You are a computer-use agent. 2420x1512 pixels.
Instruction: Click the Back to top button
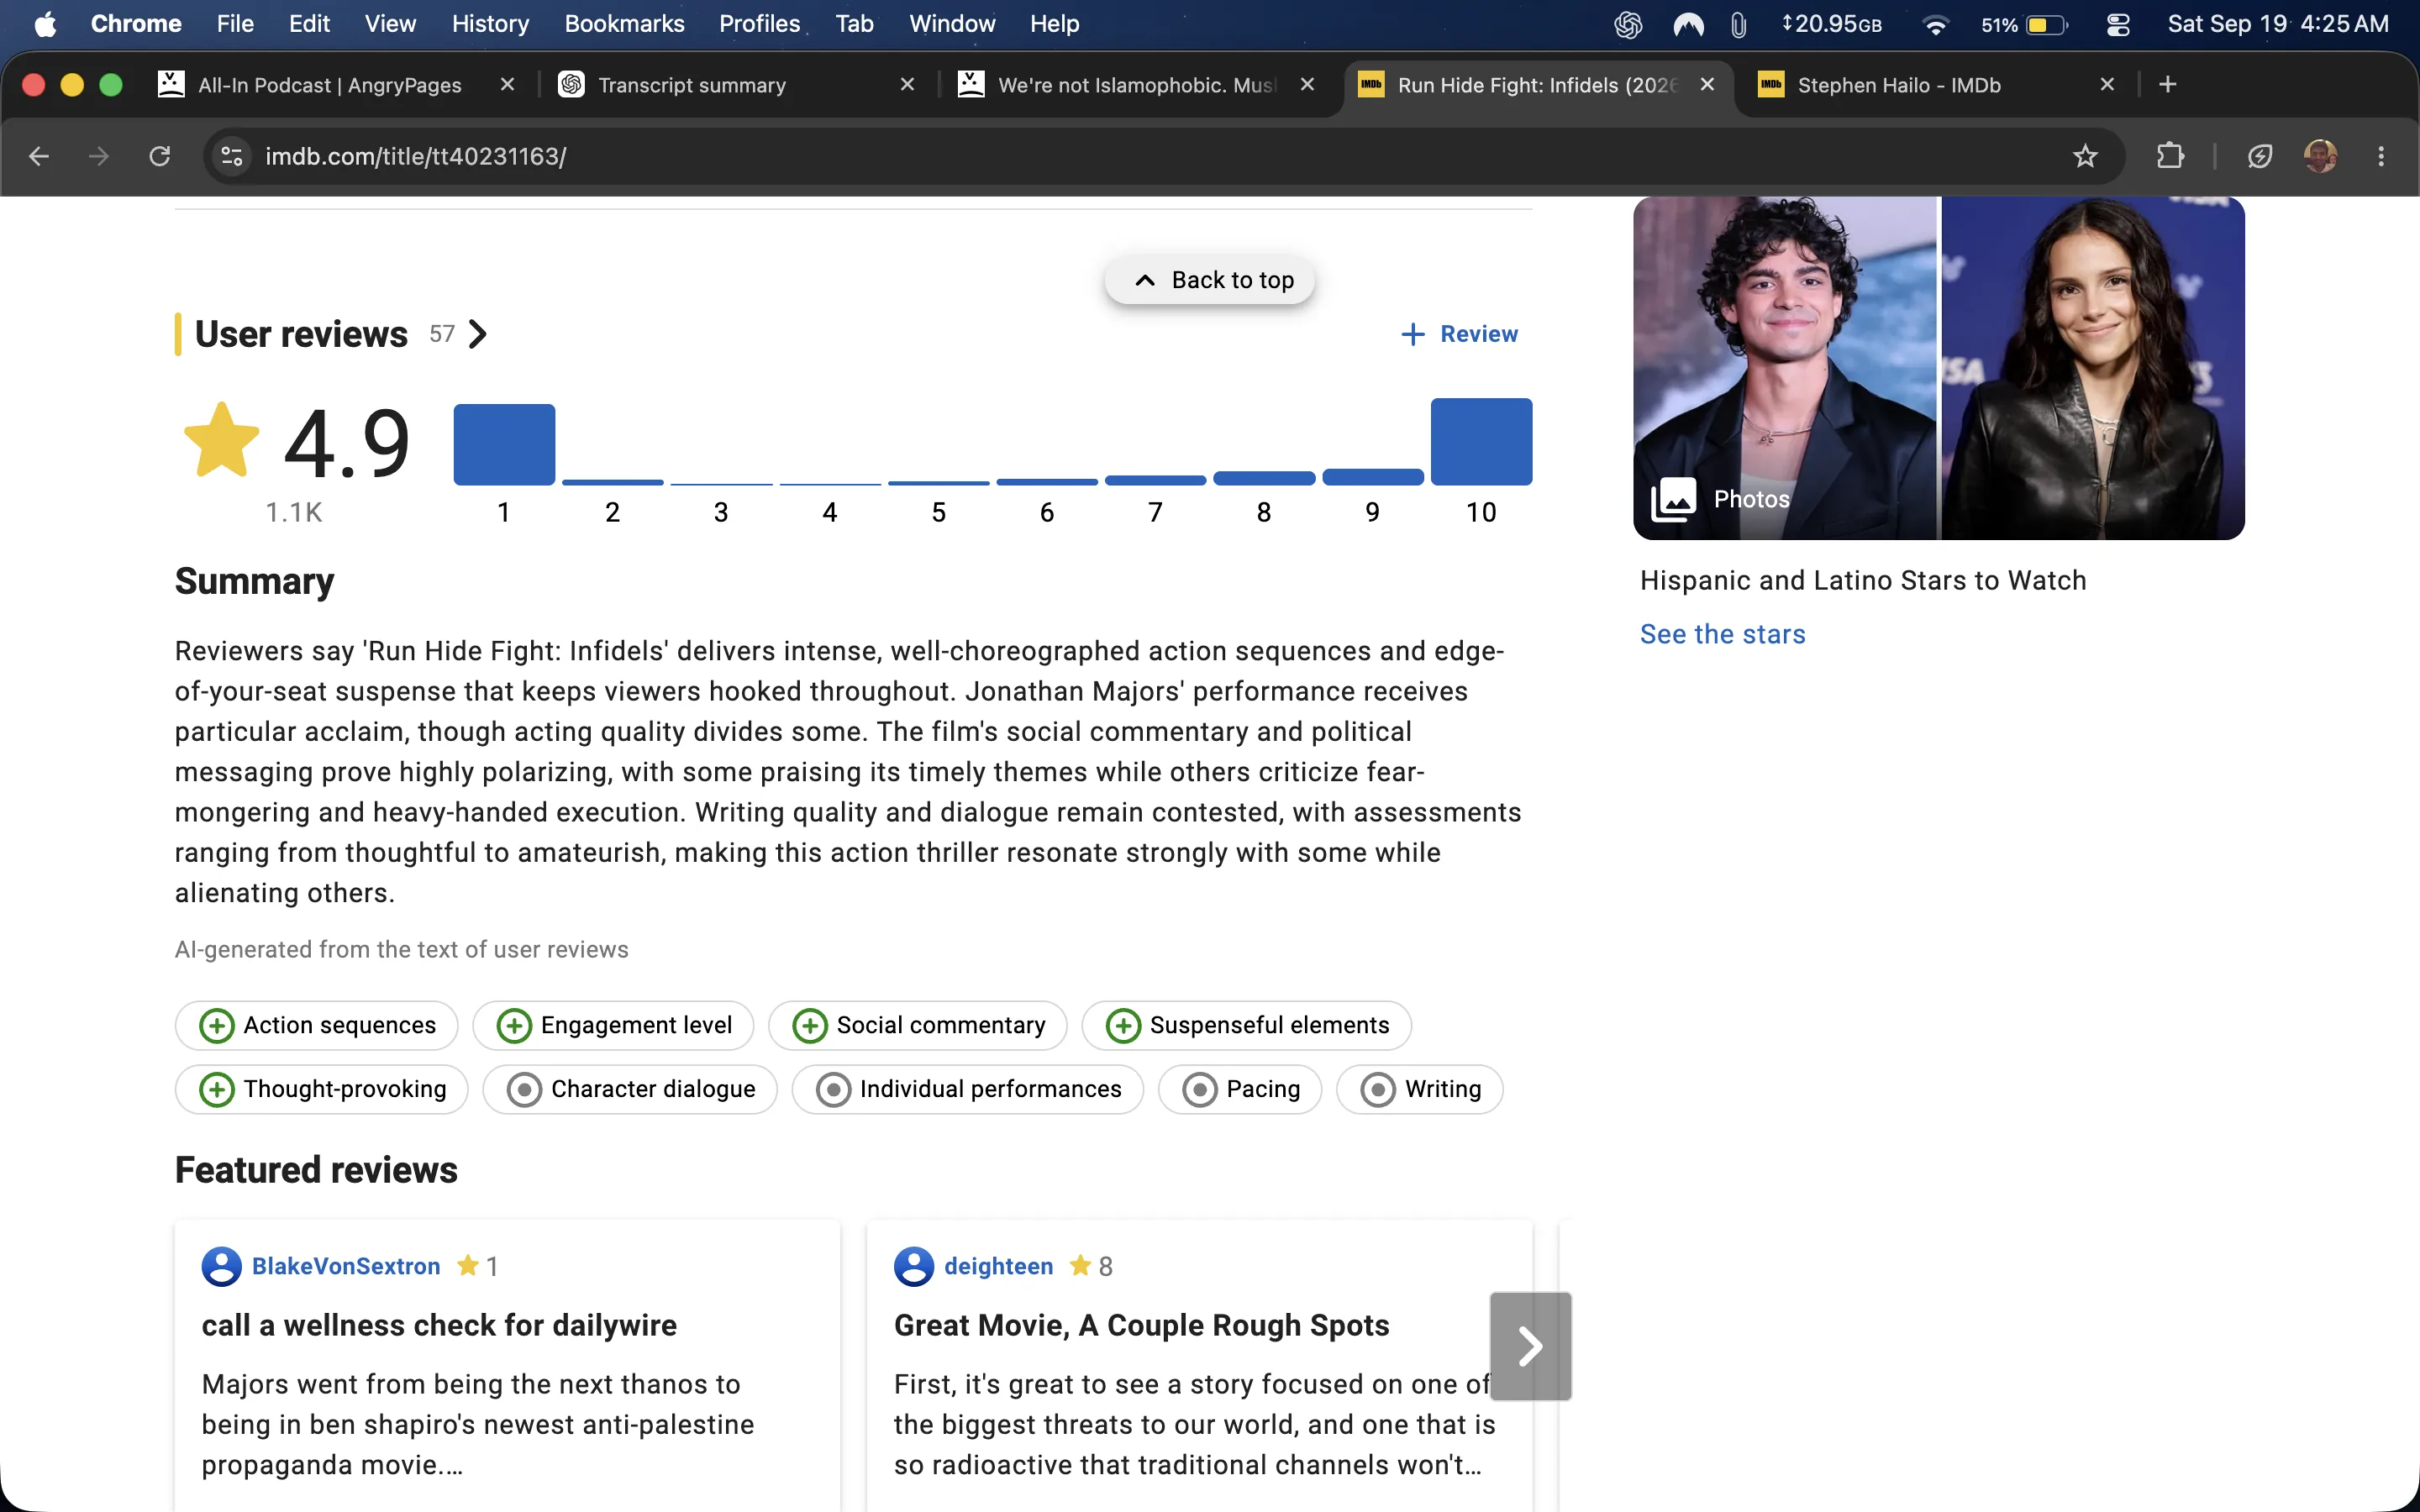1210,280
